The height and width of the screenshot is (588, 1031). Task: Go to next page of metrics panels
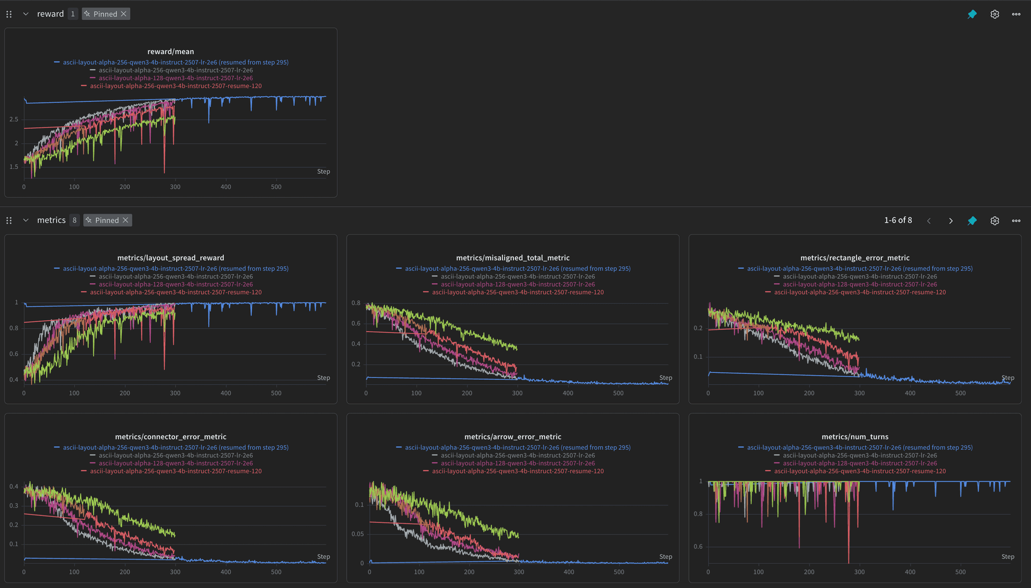coord(950,221)
